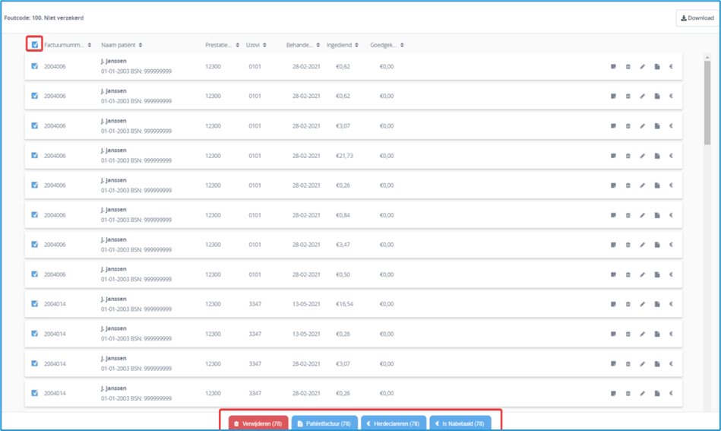Click the Download button

click(x=696, y=18)
